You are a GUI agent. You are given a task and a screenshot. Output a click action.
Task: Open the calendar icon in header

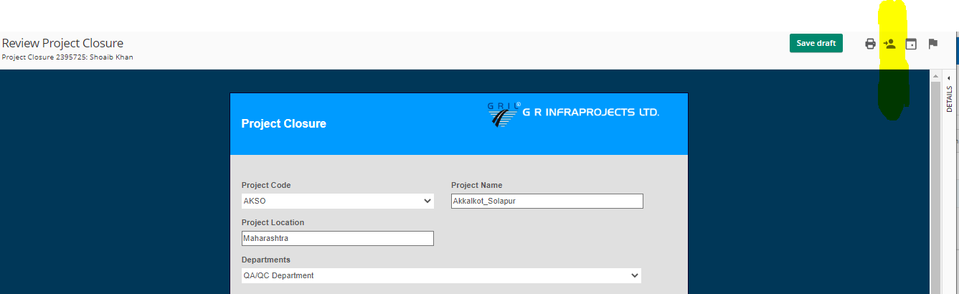click(911, 44)
